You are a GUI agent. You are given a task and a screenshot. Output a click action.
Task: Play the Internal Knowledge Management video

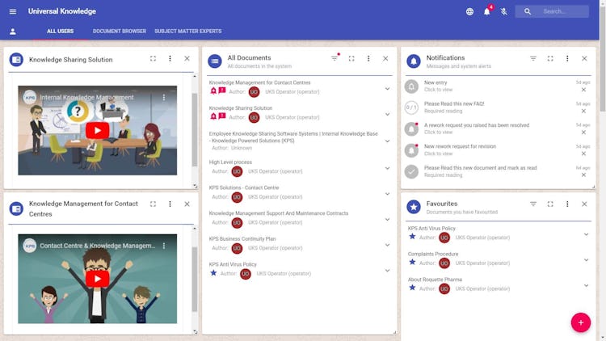(x=98, y=130)
